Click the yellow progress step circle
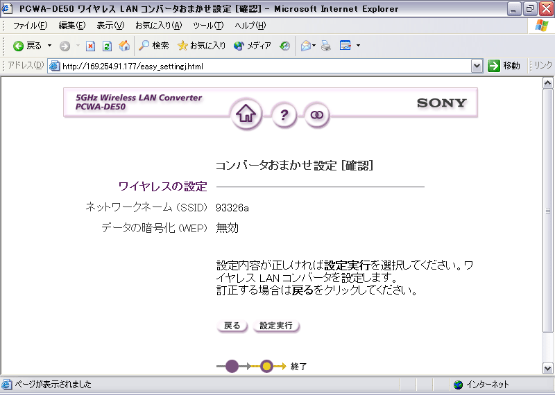 tap(266, 367)
